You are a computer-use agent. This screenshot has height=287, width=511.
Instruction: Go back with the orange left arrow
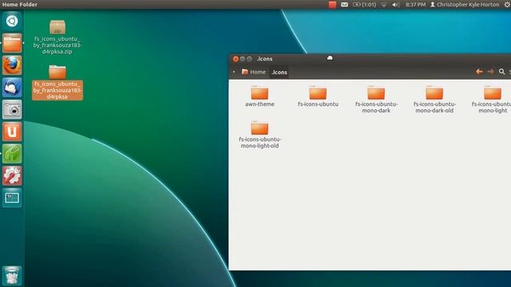[x=479, y=72]
